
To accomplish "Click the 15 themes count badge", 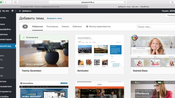I will (x=25, y=27).
